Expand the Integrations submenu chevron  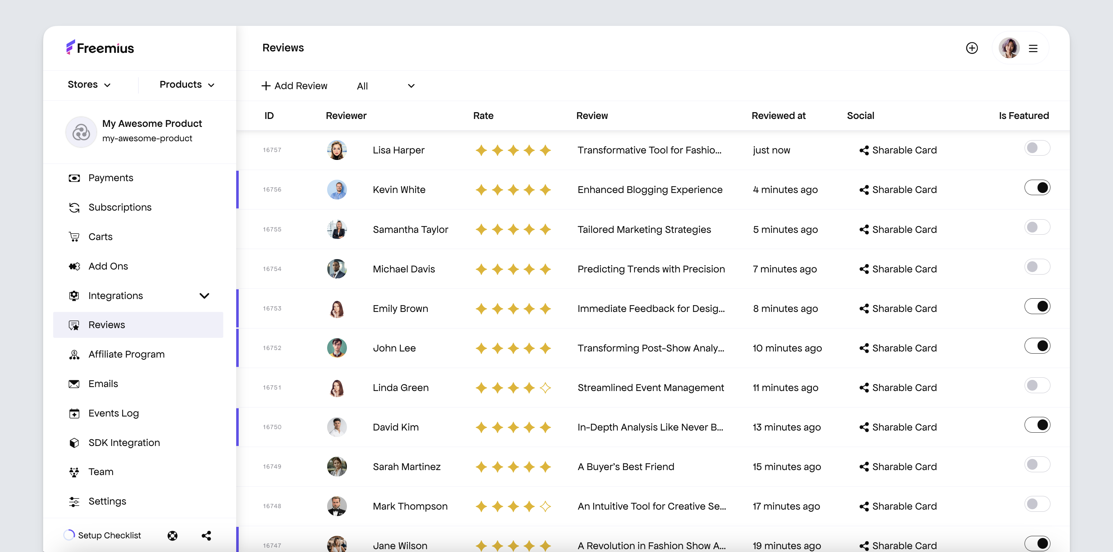tap(204, 296)
